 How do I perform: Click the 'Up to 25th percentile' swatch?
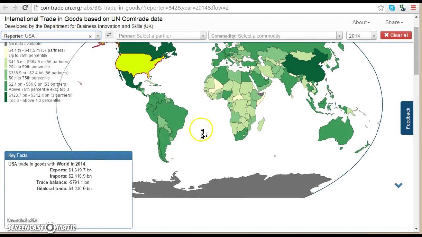point(6,53)
